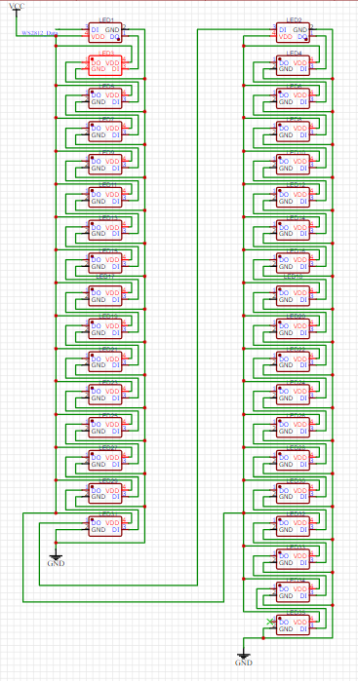Select the LED16 component

[x=294, y=263]
